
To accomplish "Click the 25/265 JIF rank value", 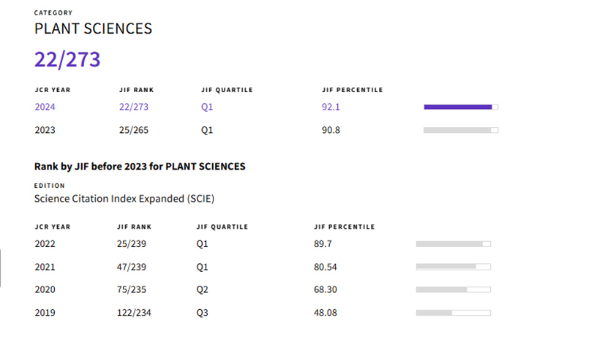I will click(133, 130).
